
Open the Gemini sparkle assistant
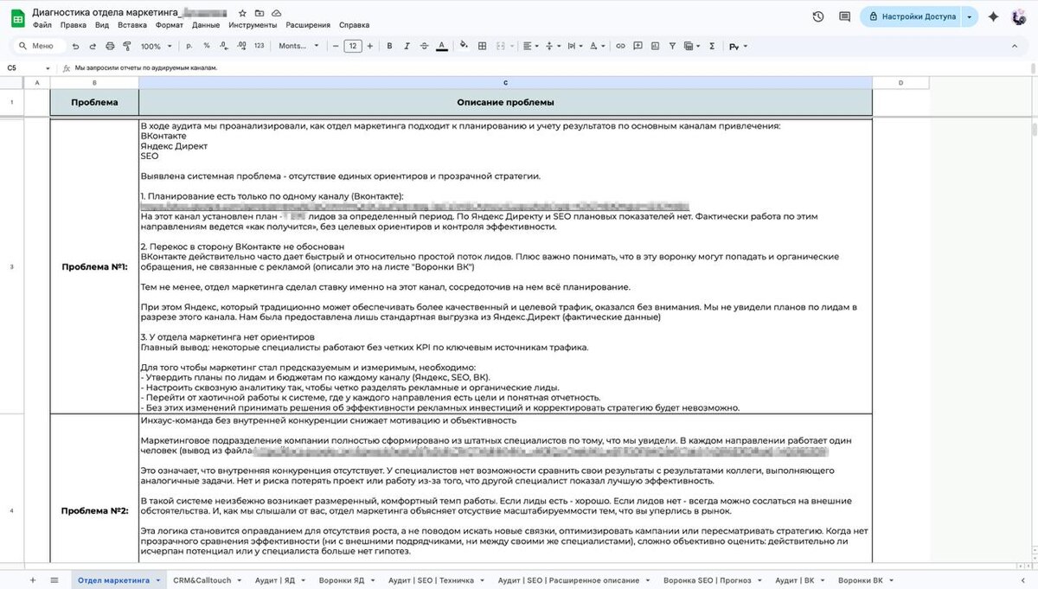(x=993, y=16)
